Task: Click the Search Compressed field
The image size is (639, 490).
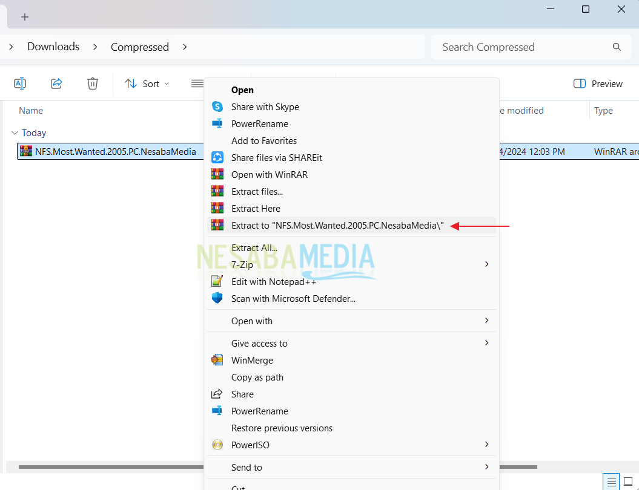Action: pyautogui.click(x=531, y=47)
